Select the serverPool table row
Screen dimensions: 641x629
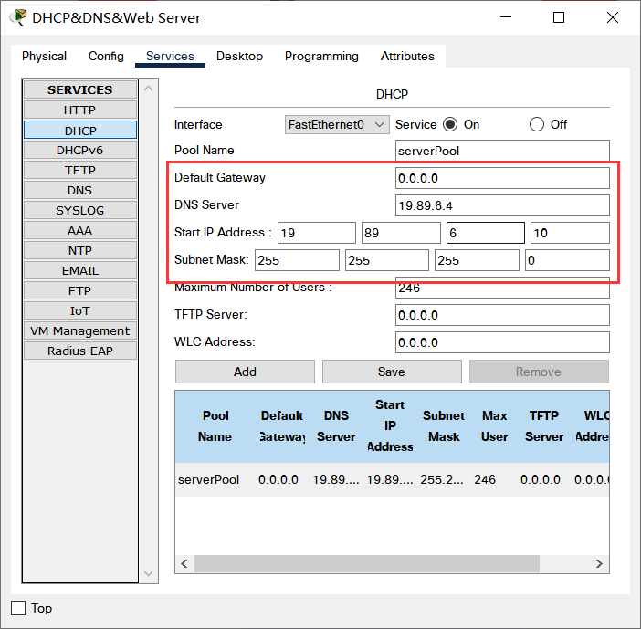(392, 479)
